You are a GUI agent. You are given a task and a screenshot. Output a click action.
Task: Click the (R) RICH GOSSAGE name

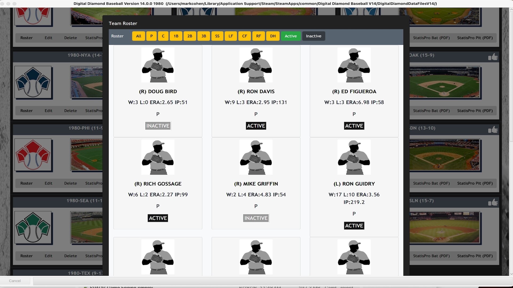tap(158, 184)
